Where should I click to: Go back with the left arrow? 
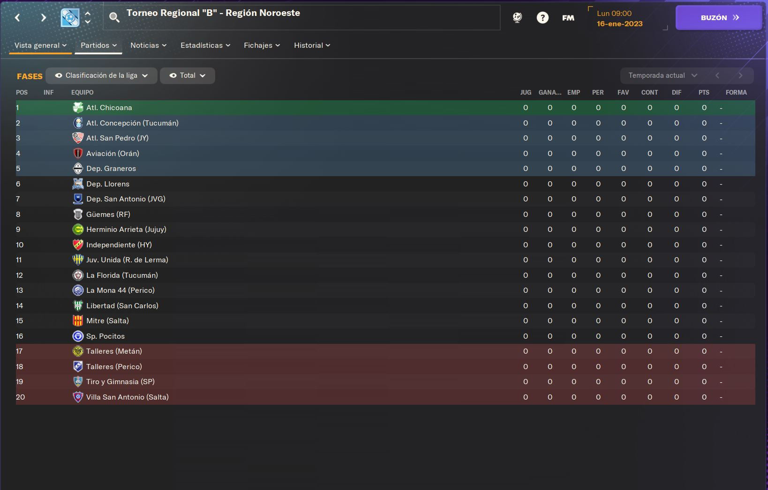pyautogui.click(x=17, y=18)
